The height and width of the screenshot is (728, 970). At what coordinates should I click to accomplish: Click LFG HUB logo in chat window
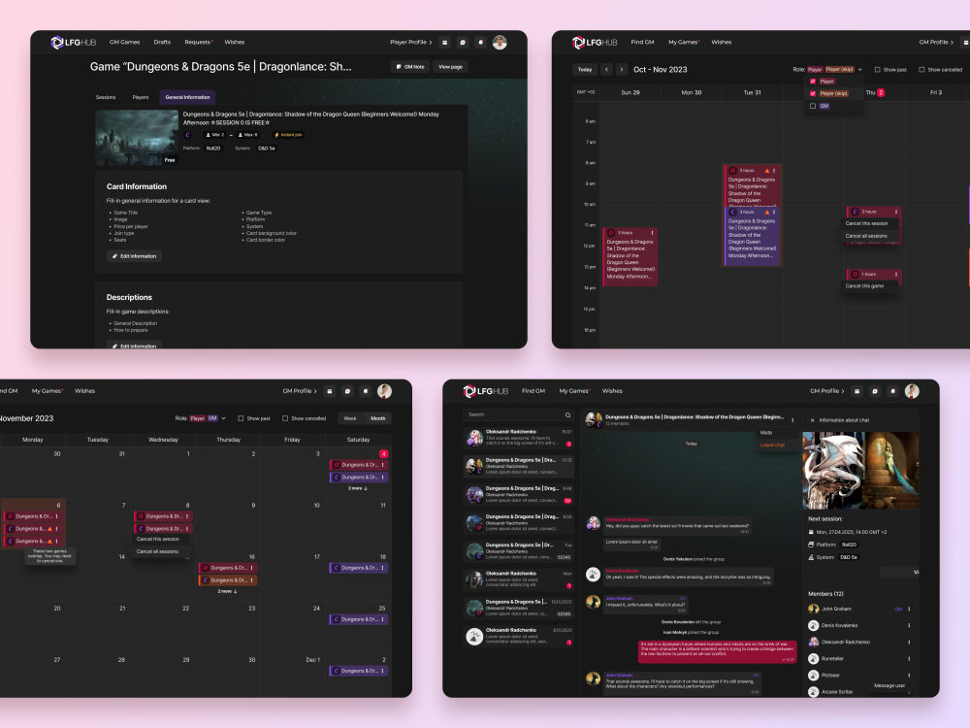[486, 391]
